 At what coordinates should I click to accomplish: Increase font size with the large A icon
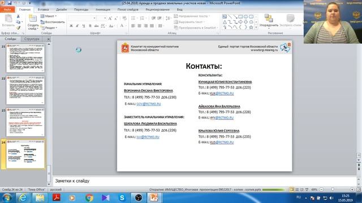coord(110,18)
